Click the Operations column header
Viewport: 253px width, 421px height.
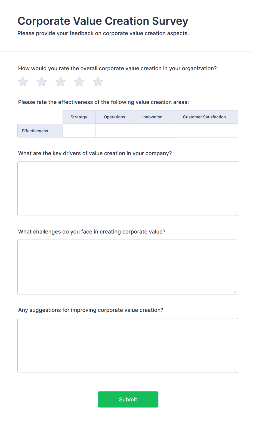(x=114, y=117)
